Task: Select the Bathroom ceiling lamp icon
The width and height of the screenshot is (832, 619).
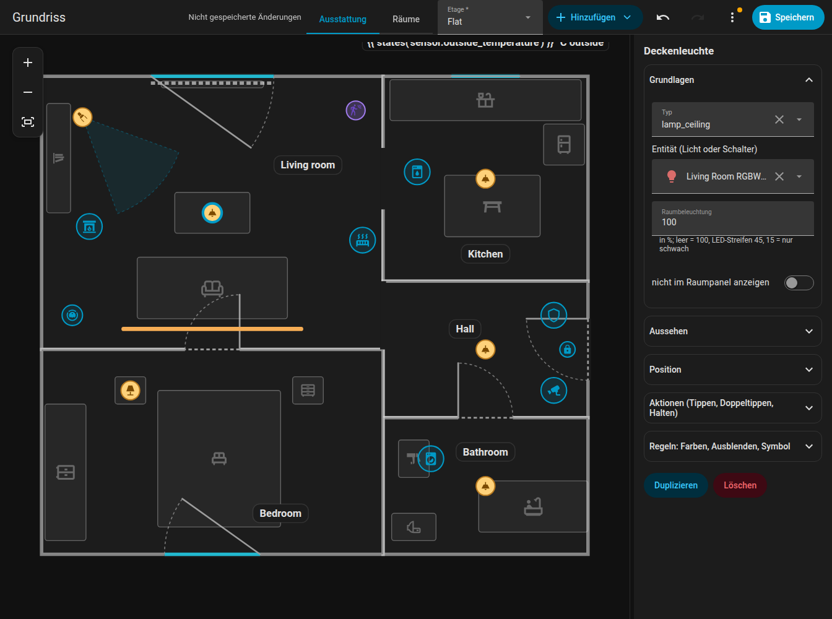Action: pyautogui.click(x=485, y=487)
